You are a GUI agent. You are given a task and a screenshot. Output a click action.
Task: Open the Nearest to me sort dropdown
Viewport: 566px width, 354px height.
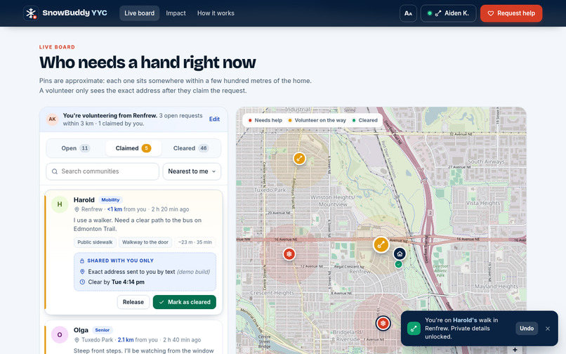[x=192, y=171]
